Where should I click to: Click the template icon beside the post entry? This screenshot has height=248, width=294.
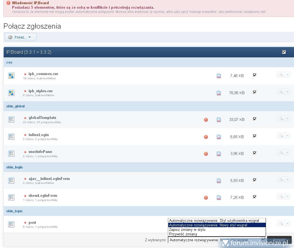(x=11, y=224)
